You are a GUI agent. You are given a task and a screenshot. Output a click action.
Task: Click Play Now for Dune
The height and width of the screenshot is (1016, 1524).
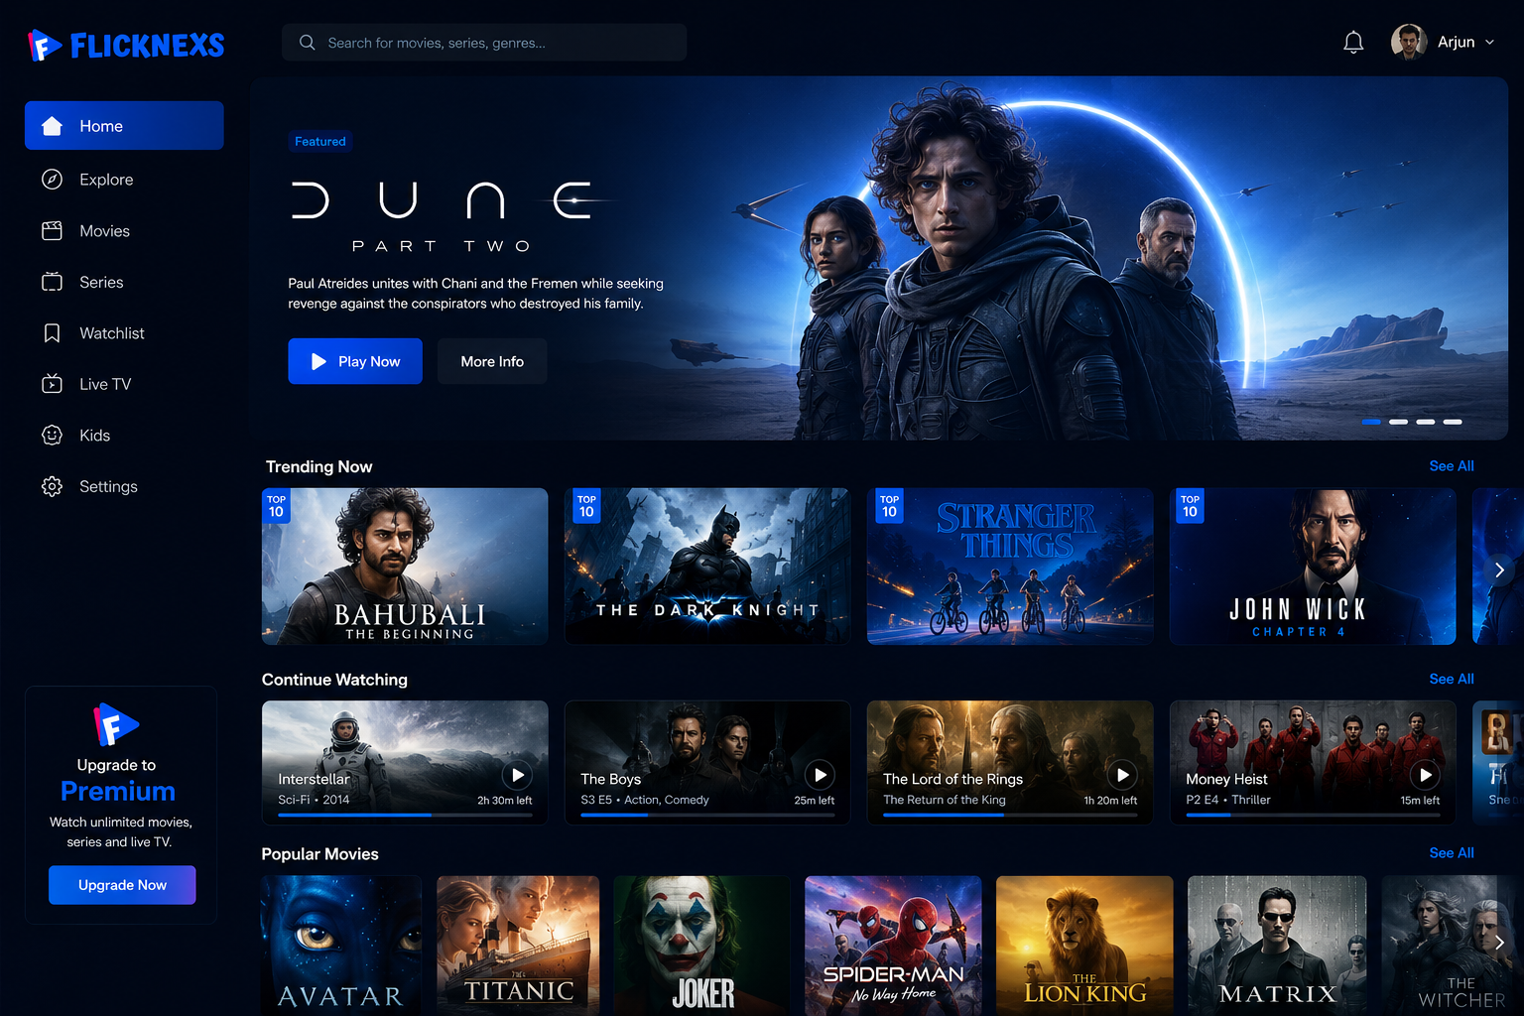(355, 361)
